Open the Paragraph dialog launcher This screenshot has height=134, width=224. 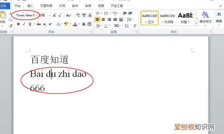(136, 32)
